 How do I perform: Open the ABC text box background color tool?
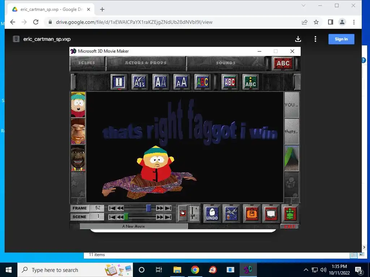tap(229, 82)
